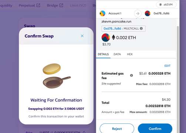Close the Confirm Swap dialog
The image size is (186, 133).
(82, 36)
